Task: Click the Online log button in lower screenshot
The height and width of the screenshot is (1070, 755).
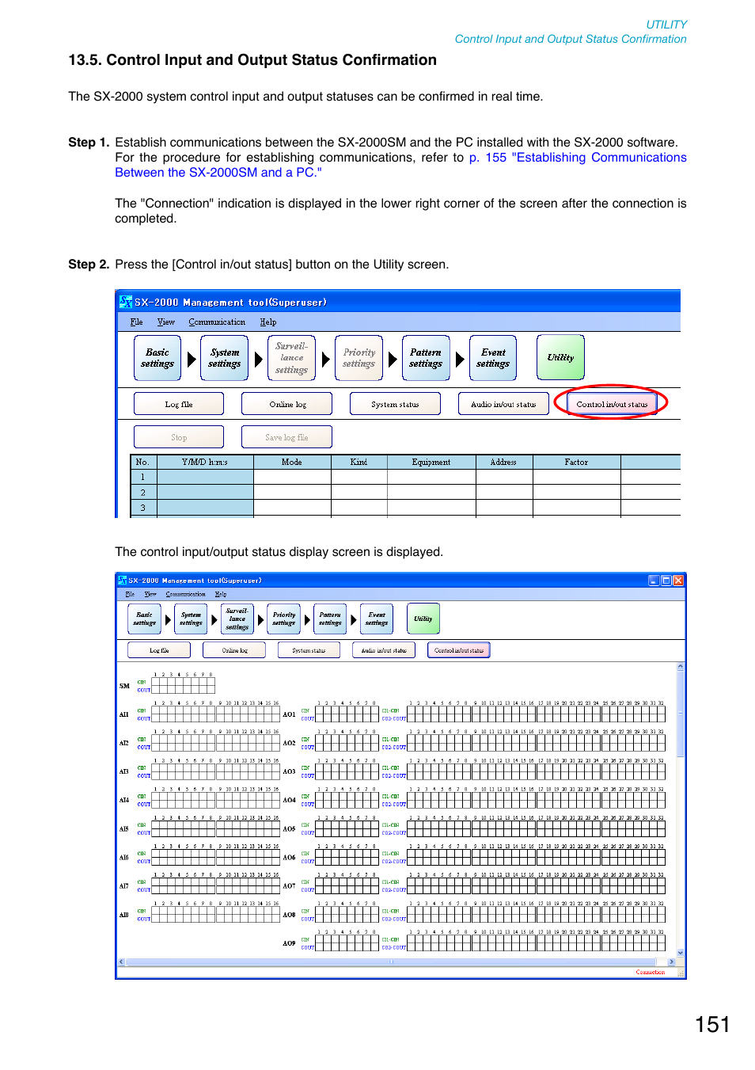Action: [234, 650]
